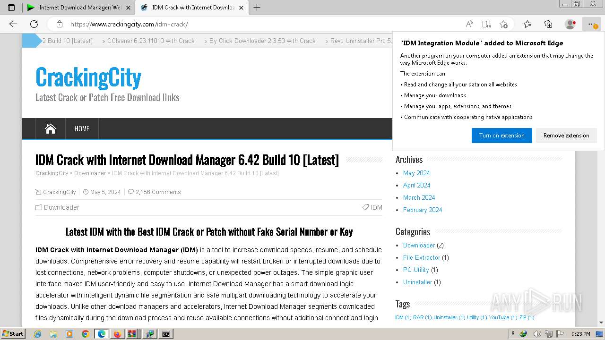
Task: Open Downloader category under the post
Action: [x=61, y=207]
